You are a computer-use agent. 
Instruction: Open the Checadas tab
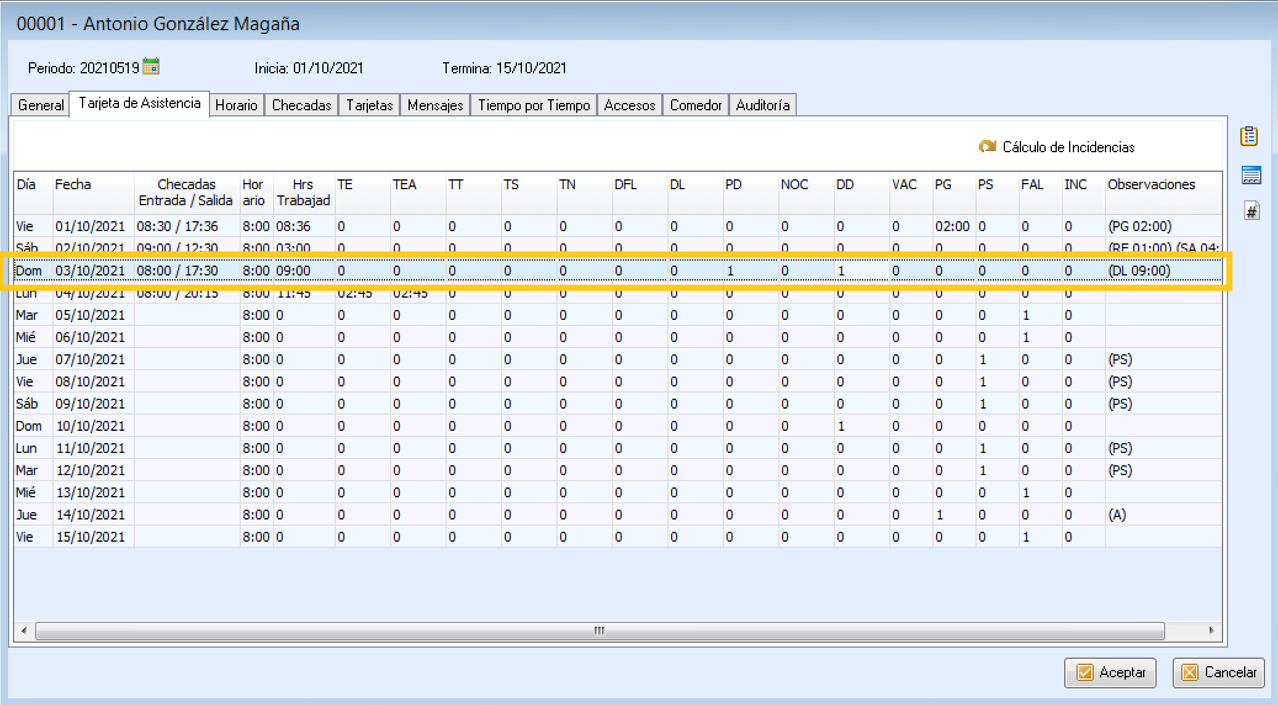301,105
